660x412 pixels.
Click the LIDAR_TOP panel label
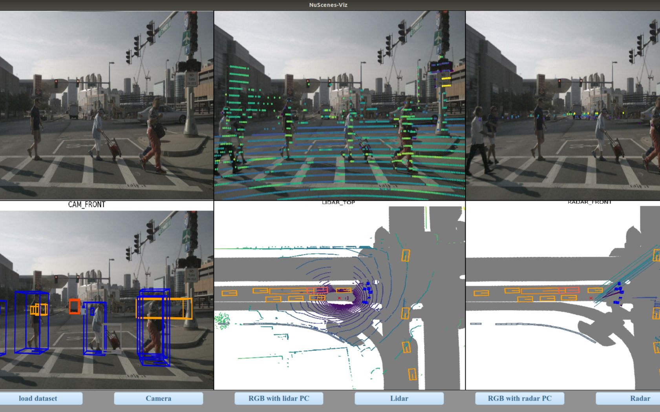click(x=338, y=203)
